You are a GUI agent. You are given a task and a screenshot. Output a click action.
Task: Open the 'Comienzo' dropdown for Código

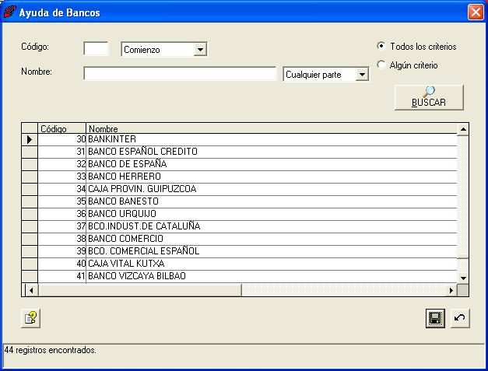pos(200,50)
